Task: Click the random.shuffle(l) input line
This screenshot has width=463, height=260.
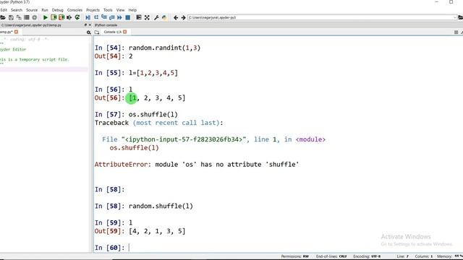Action: pyautogui.click(x=161, y=206)
